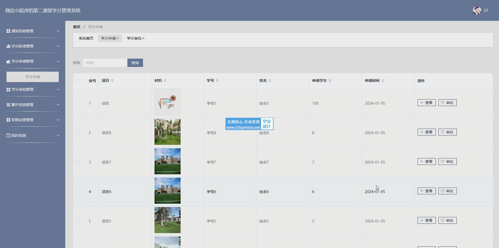This screenshot has width=499, height=248.
Task: Click the 评分标准管理 bar chart icon
Action: point(8,46)
